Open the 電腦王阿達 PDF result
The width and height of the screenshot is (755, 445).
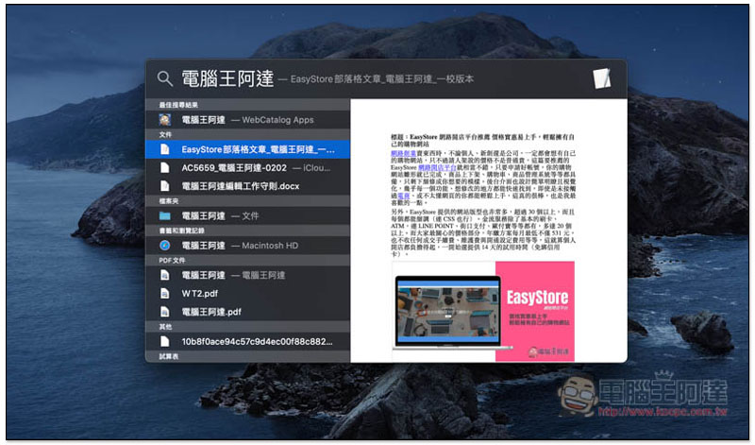coord(247,275)
